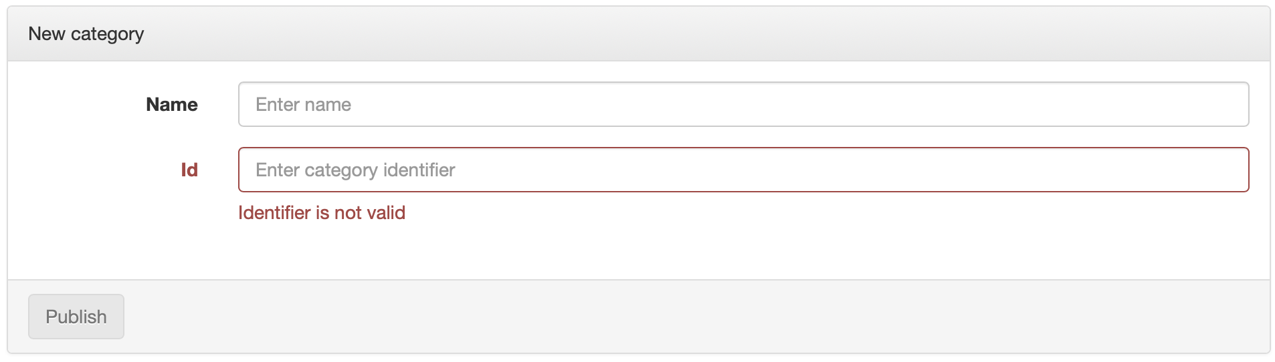Click the "Enter name" placeholder text

point(304,104)
